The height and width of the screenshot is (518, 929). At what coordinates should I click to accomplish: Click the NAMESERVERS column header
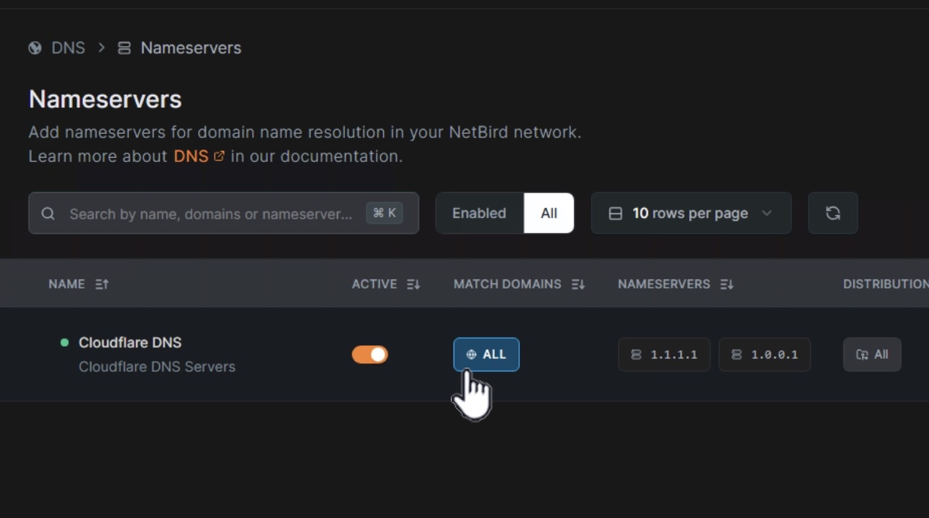coord(664,284)
